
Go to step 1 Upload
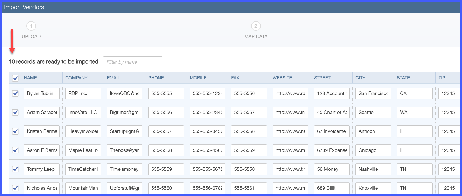(x=31, y=26)
